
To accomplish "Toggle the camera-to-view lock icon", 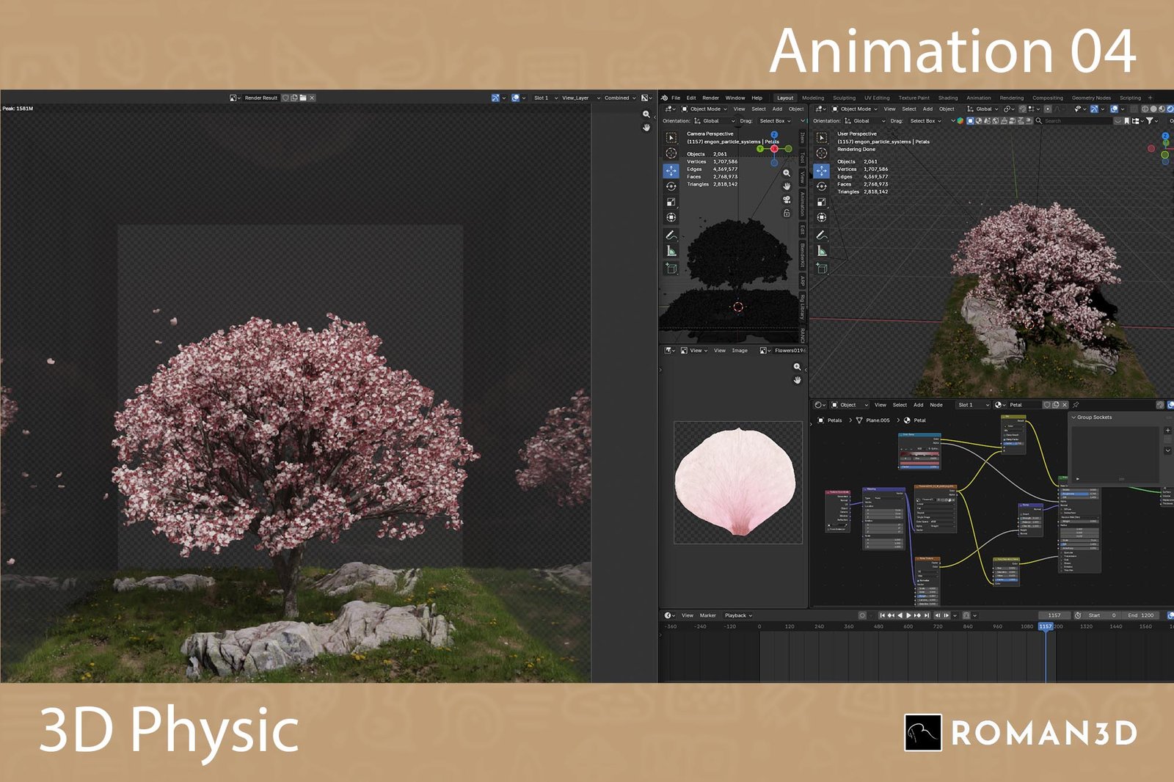I will click(x=787, y=213).
